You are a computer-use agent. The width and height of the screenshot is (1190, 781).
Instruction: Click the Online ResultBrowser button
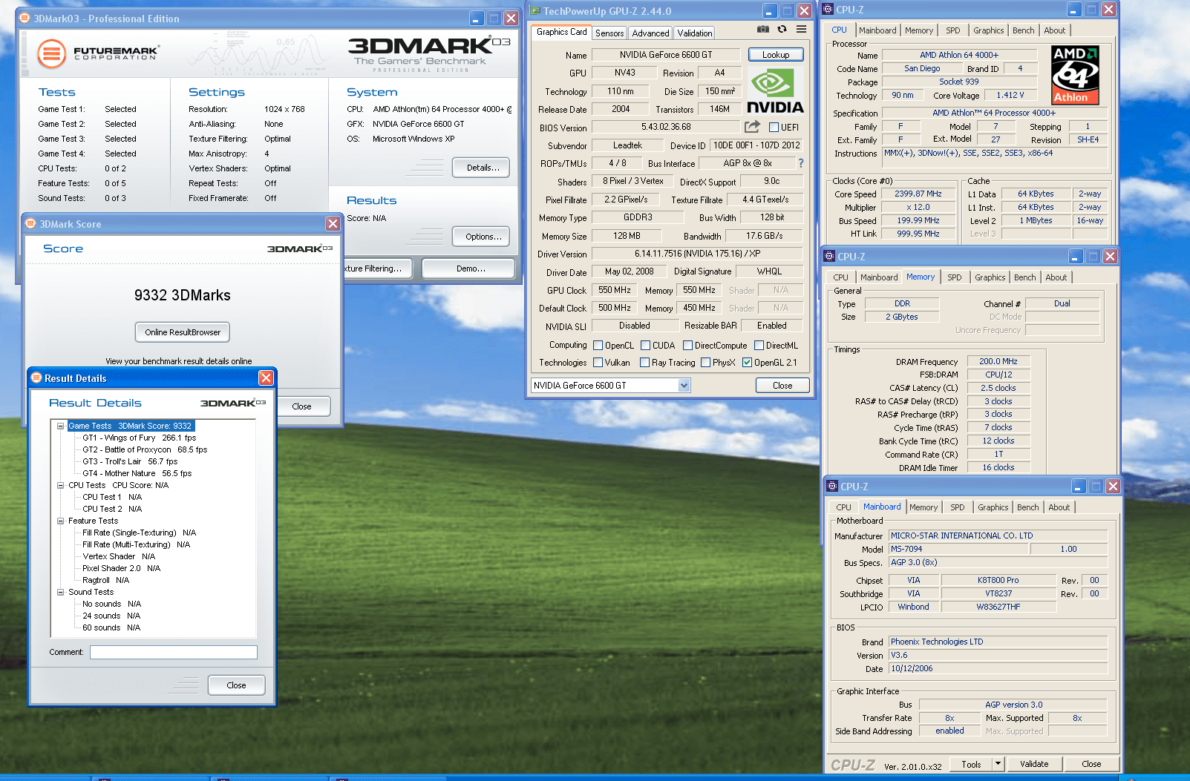183,332
